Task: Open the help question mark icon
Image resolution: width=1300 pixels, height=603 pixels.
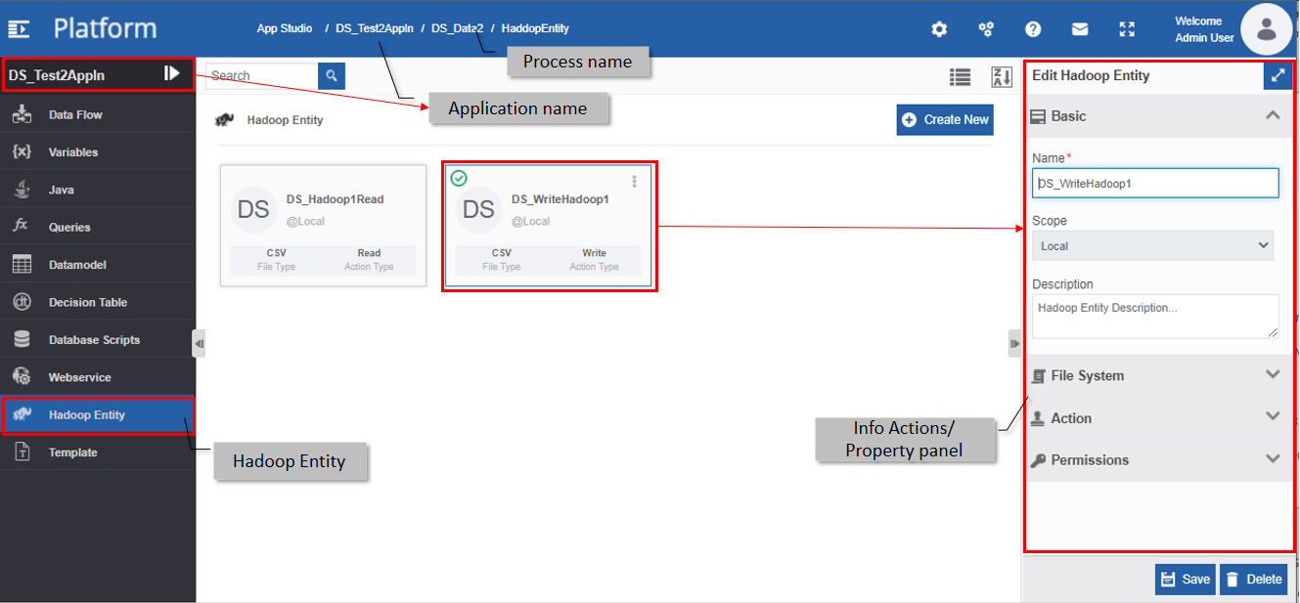Action: tap(1033, 29)
